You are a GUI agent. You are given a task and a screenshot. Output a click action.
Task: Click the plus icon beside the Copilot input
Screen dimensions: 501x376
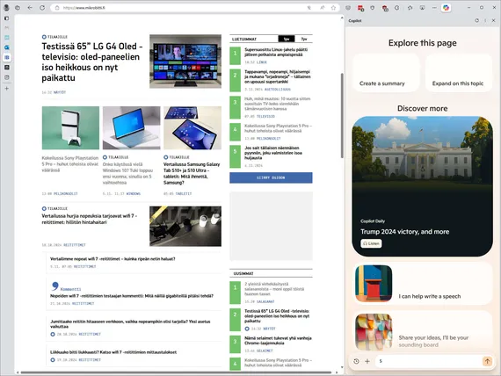pyautogui.click(x=367, y=361)
